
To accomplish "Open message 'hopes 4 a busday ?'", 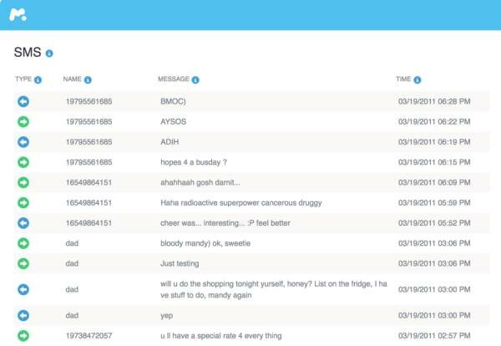I will (x=194, y=162).
